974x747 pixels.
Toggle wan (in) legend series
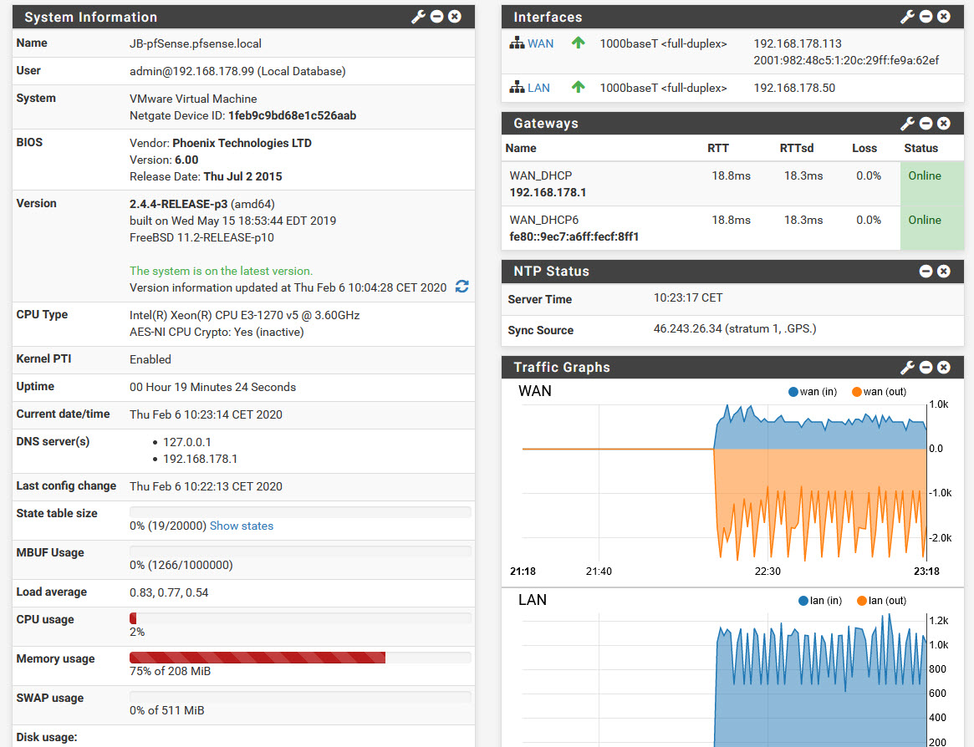pyautogui.click(x=813, y=391)
